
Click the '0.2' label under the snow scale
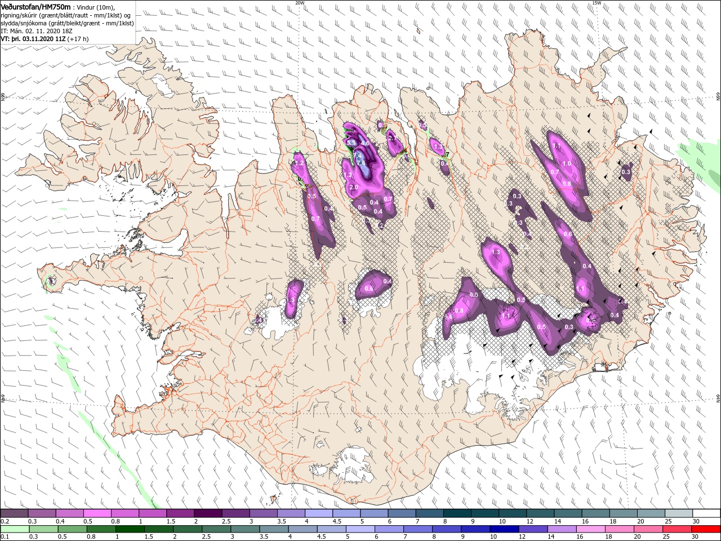click(5, 521)
